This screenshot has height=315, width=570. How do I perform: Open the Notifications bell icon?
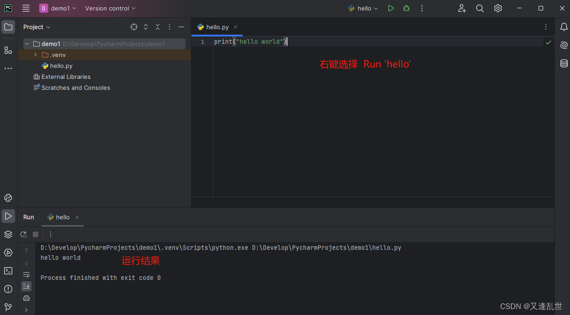coord(564,27)
